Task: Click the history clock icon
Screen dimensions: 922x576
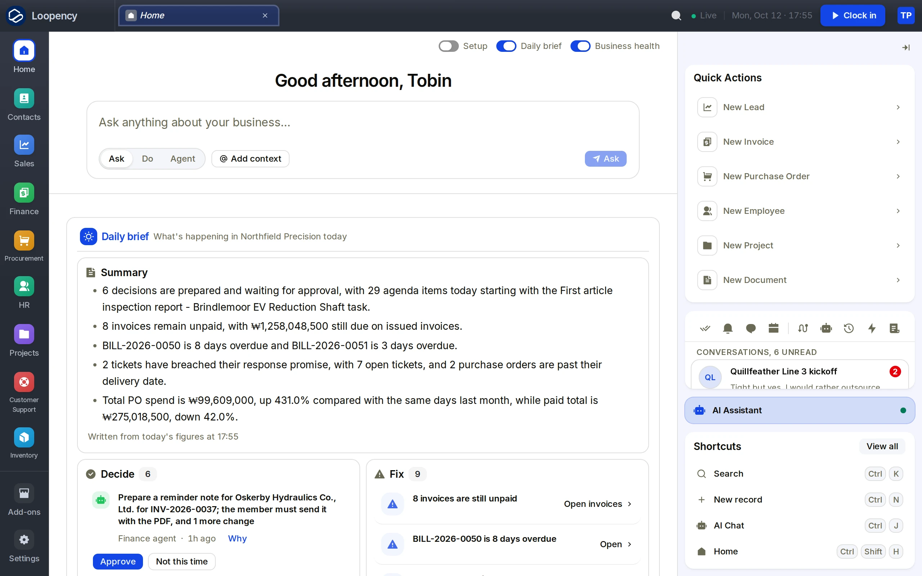Action: tap(849, 328)
